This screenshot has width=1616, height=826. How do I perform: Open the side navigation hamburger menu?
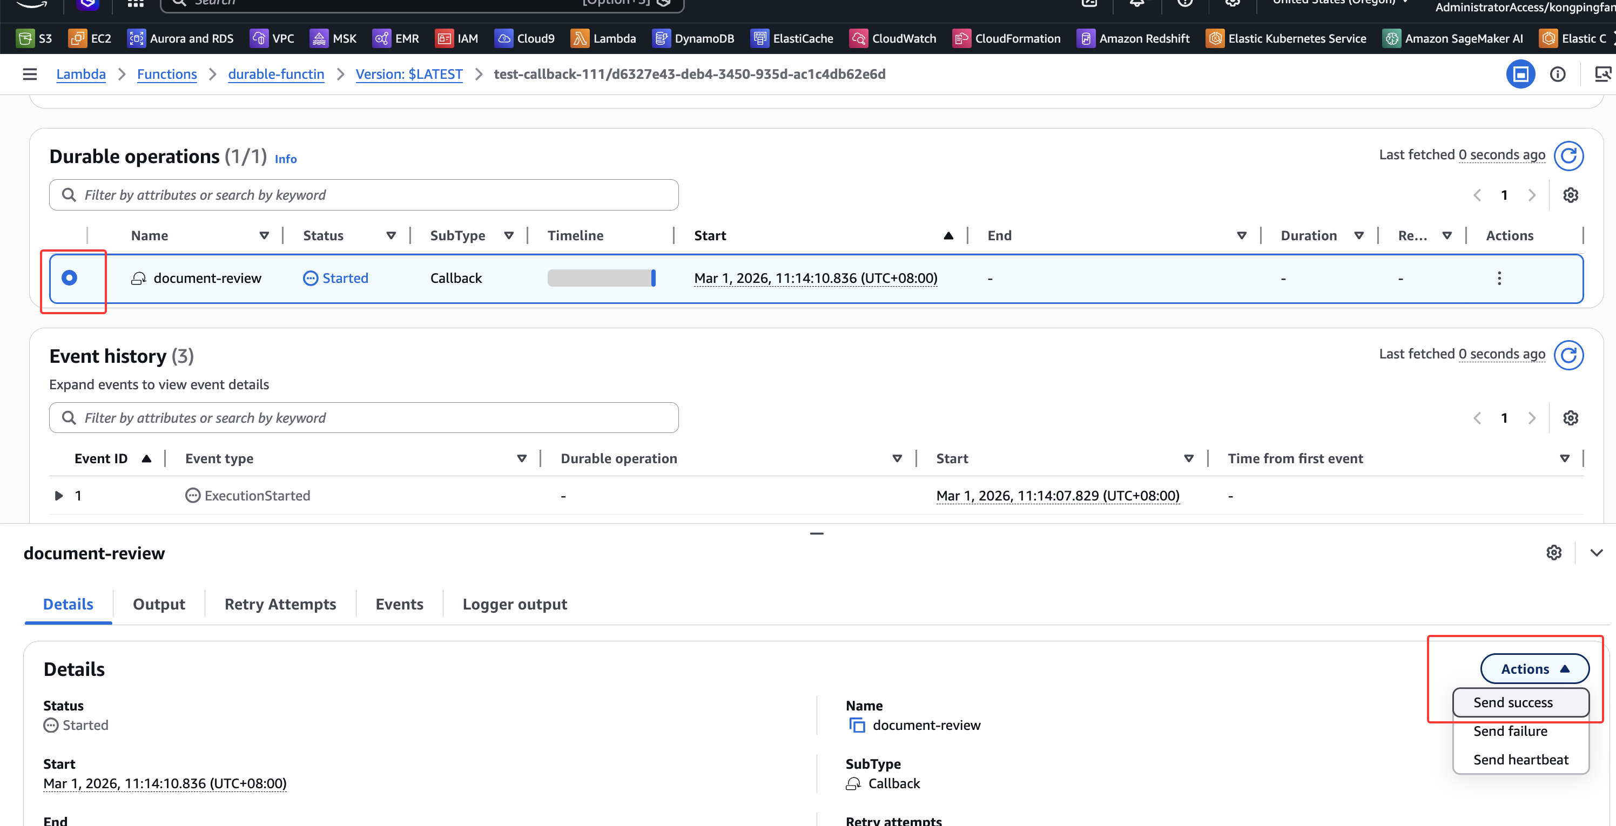pyautogui.click(x=30, y=74)
